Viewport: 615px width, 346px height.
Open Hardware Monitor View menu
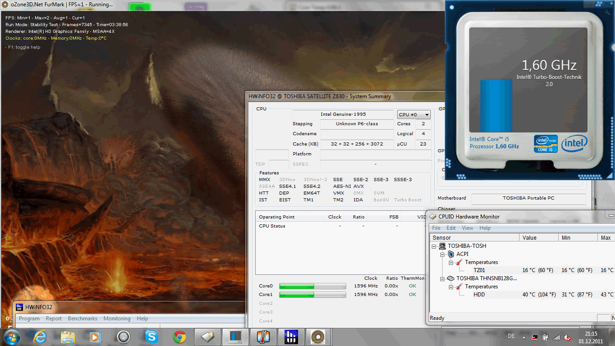[x=468, y=228]
